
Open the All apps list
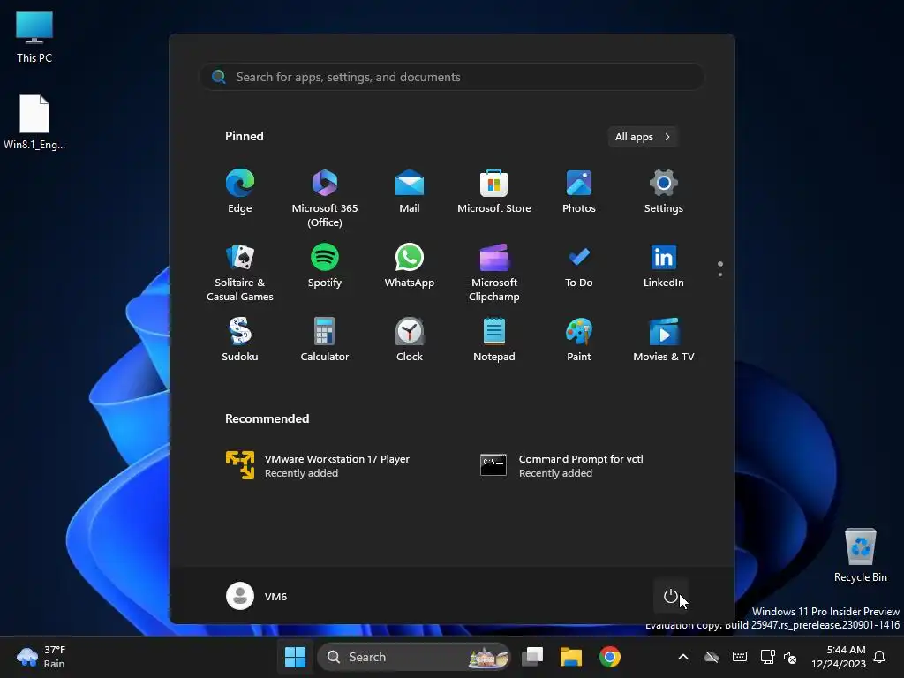tap(643, 137)
